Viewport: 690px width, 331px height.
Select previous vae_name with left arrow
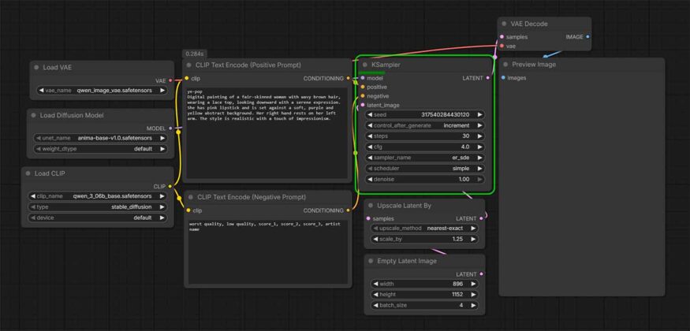coord(41,91)
